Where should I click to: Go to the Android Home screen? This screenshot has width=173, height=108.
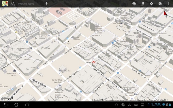[x=16, y=105]
